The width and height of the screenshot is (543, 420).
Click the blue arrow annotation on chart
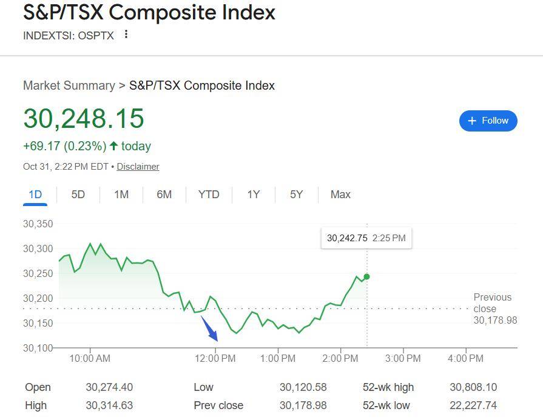coord(210,329)
